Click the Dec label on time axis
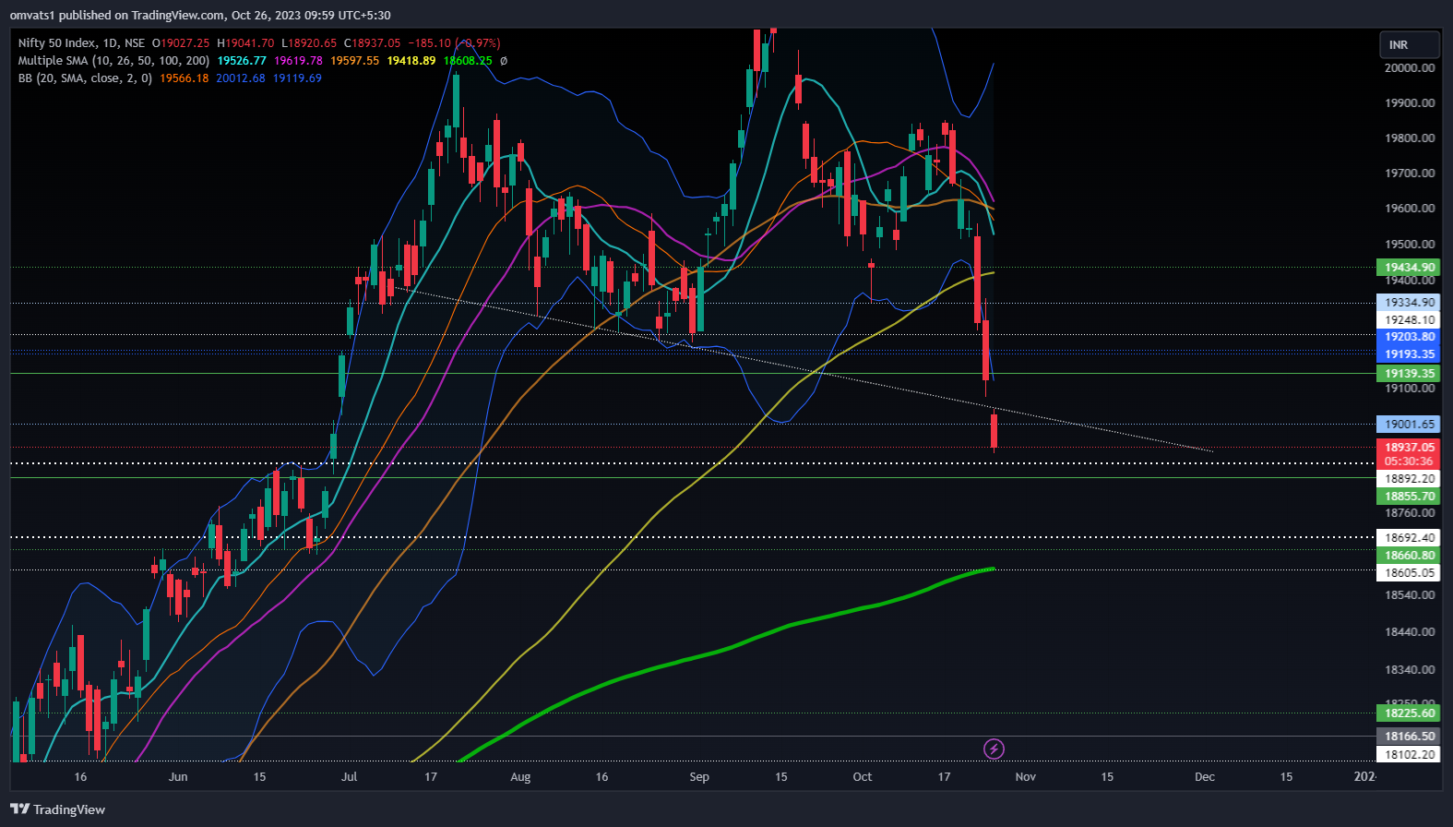 pyautogui.click(x=1205, y=777)
